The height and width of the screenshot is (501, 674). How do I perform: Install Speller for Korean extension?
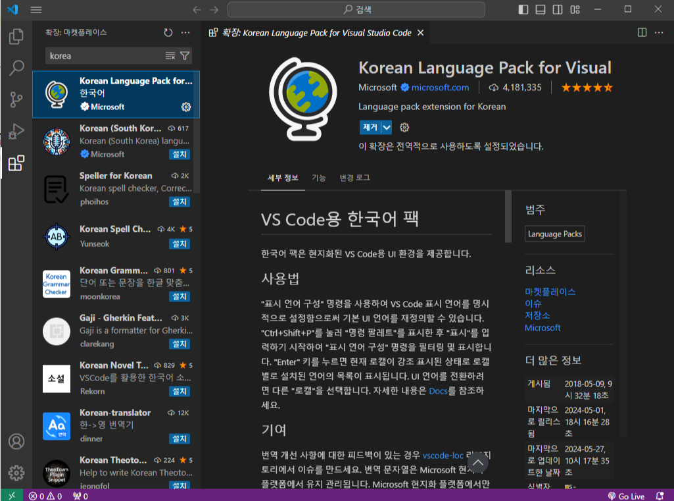pyautogui.click(x=180, y=201)
